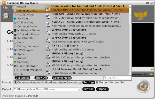Click the Common video MP4 format icon
The width and height of the screenshot is (155, 99).
point(48,9)
